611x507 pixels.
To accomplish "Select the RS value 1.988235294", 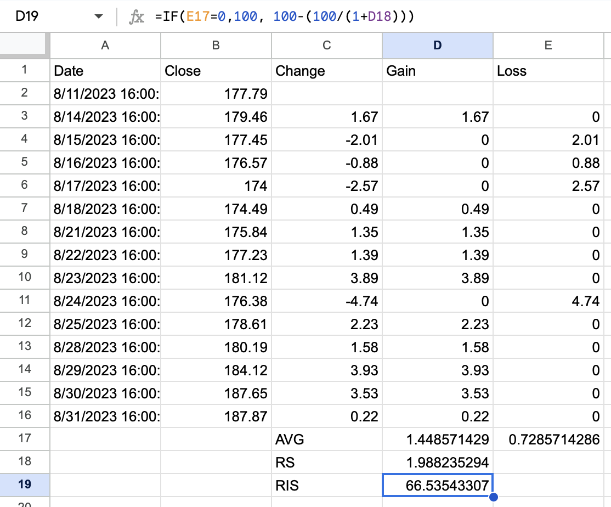I will [x=438, y=462].
